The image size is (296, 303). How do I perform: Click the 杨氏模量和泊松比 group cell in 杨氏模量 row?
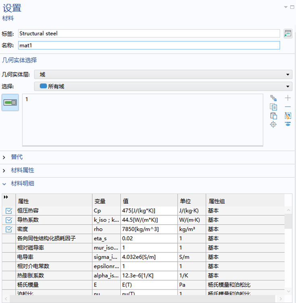[245, 285]
